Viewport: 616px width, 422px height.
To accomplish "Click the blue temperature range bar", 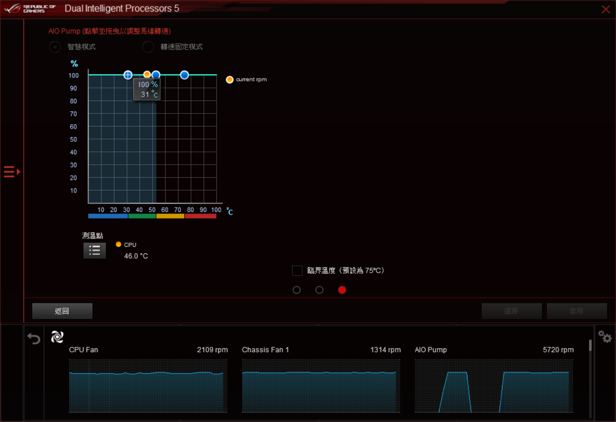I will click(108, 216).
